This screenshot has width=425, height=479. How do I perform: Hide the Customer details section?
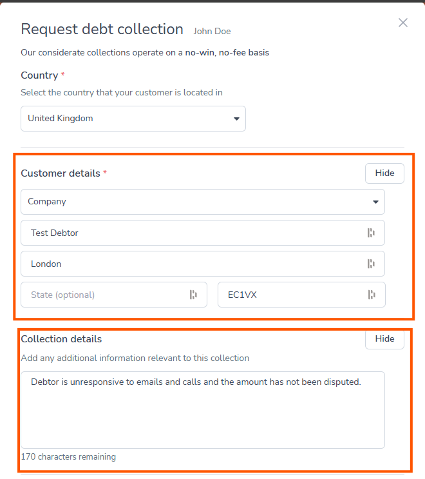(384, 173)
